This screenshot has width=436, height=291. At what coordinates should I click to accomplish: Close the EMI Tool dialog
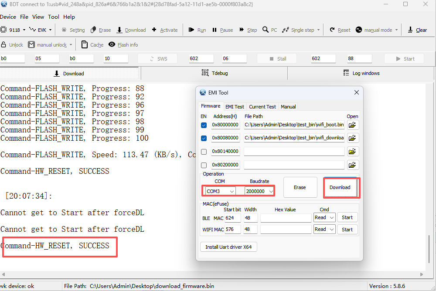[357, 92]
